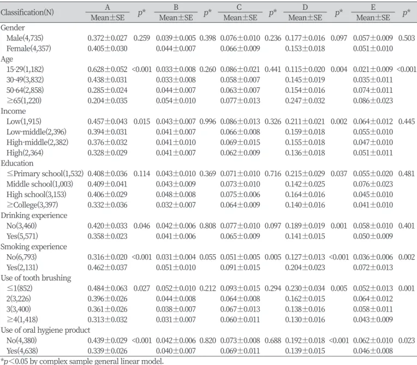This screenshot has height=365, width=417.
Task: Click the 0.628±0.052 value in column A
Action: pyautogui.click(x=108, y=69)
